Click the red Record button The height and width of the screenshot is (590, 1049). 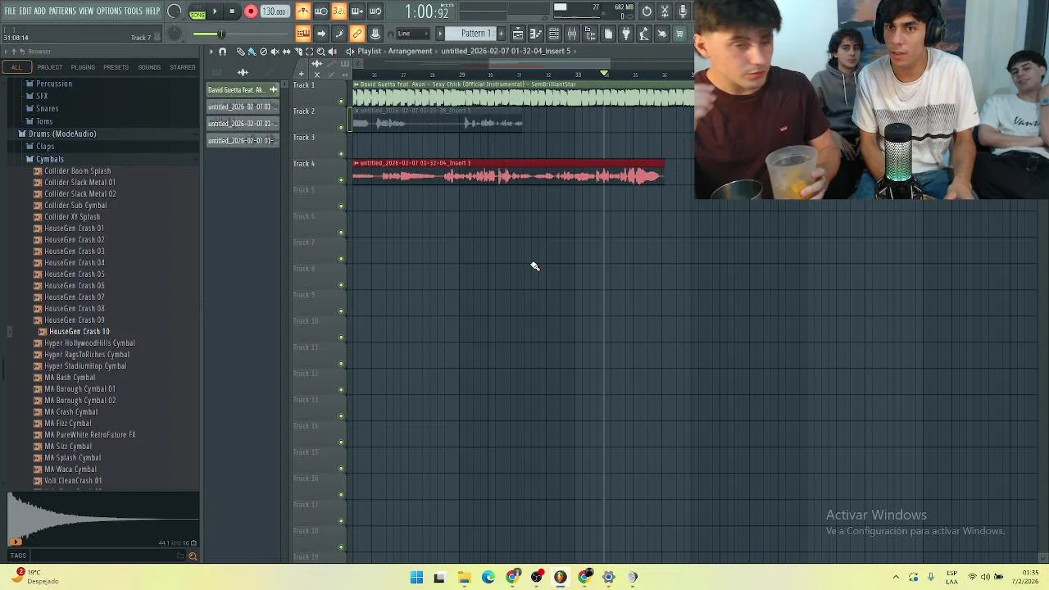(x=251, y=11)
